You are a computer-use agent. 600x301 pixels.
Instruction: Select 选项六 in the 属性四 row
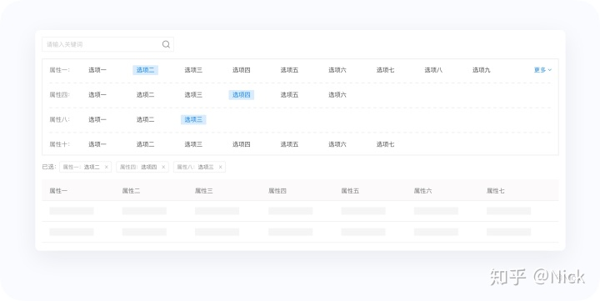[x=337, y=95]
